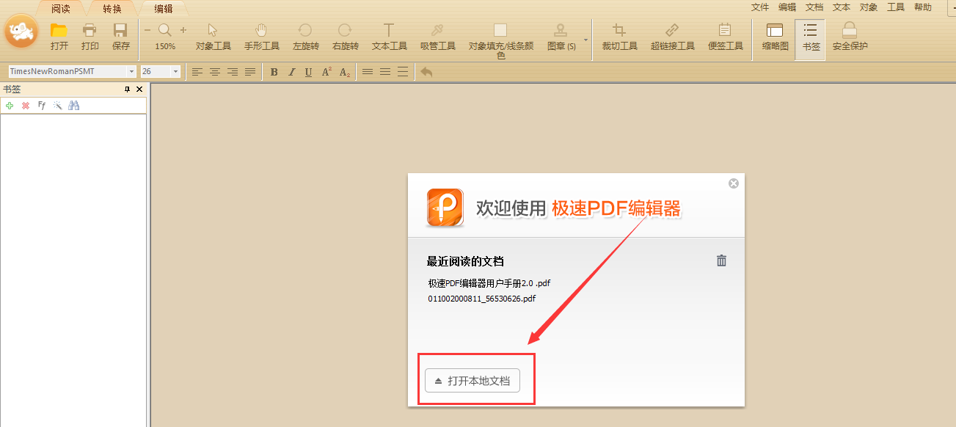The width and height of the screenshot is (956, 427).
Task: Switch to the 阅读 tab
Action: click(61, 9)
